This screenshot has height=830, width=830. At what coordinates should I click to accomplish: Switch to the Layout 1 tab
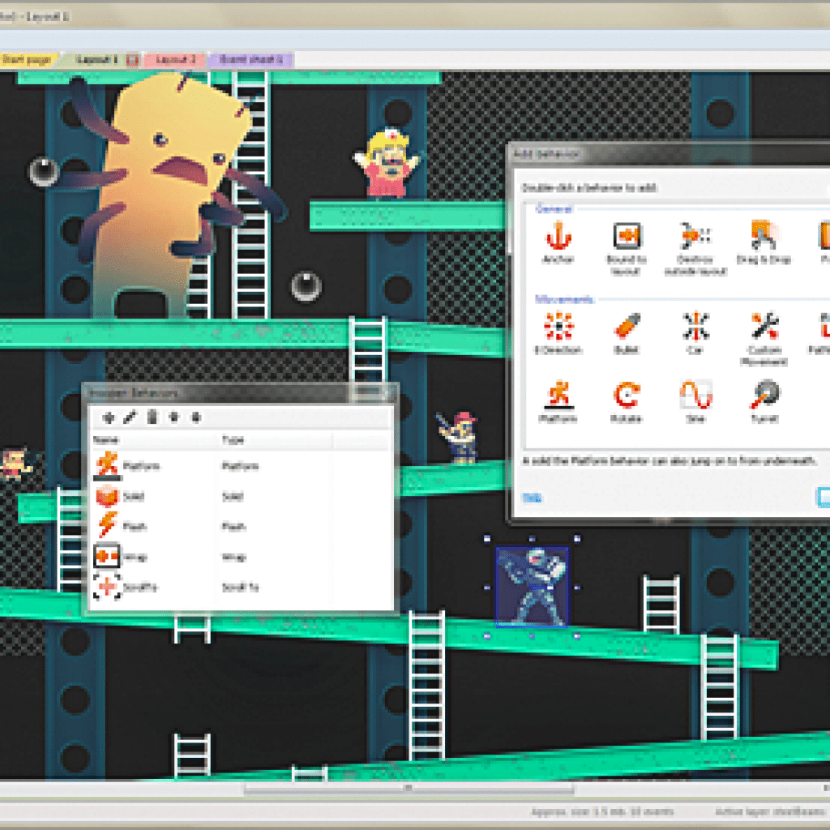pos(97,60)
